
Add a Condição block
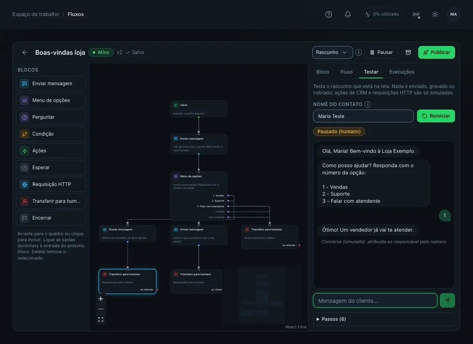point(51,134)
